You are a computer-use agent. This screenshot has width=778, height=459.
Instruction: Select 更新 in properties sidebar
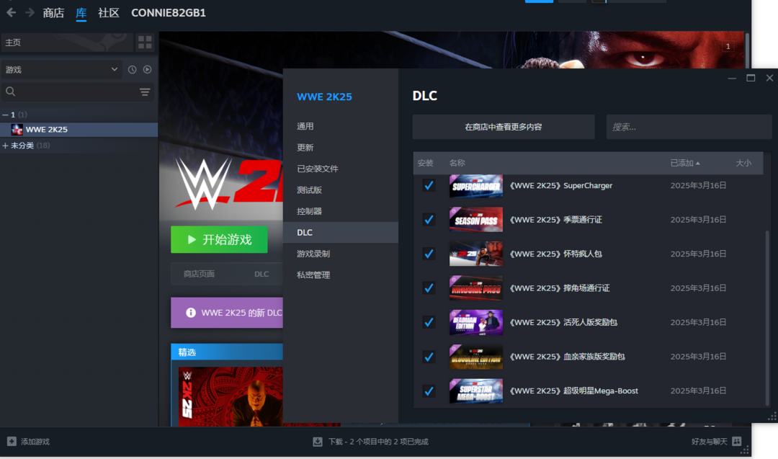[340, 148]
